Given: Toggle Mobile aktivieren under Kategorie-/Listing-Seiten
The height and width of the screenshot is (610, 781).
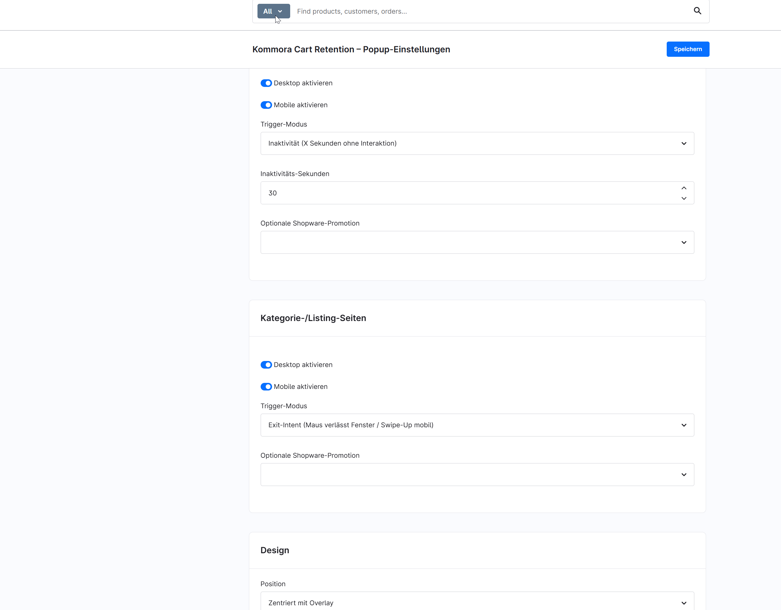Looking at the screenshot, I should click(266, 386).
